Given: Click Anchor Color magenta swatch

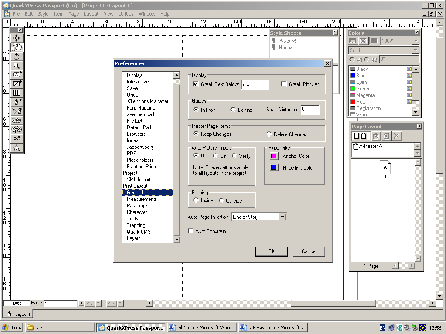Looking at the screenshot, I should 274,156.
